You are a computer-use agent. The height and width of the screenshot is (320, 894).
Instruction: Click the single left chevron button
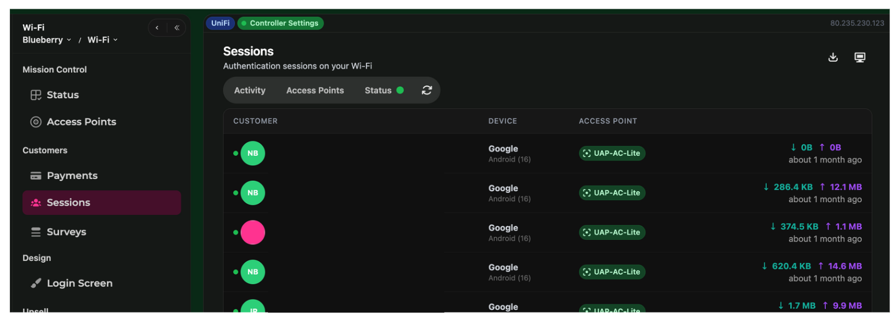(157, 28)
